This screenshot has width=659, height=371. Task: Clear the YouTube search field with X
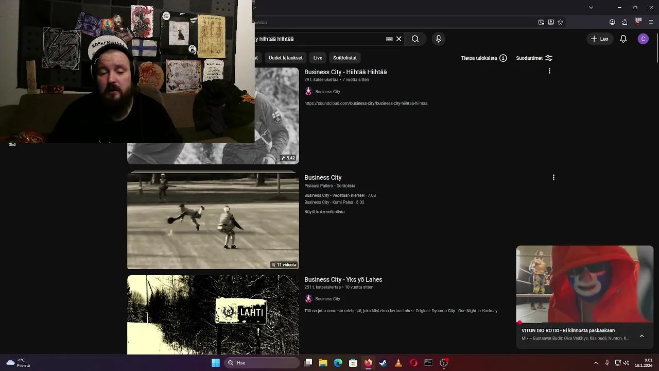click(x=398, y=39)
